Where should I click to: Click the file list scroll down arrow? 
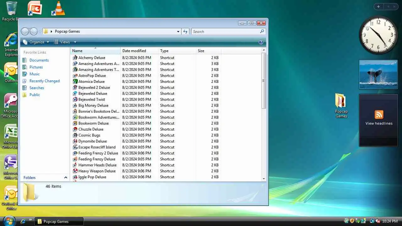[264, 179]
